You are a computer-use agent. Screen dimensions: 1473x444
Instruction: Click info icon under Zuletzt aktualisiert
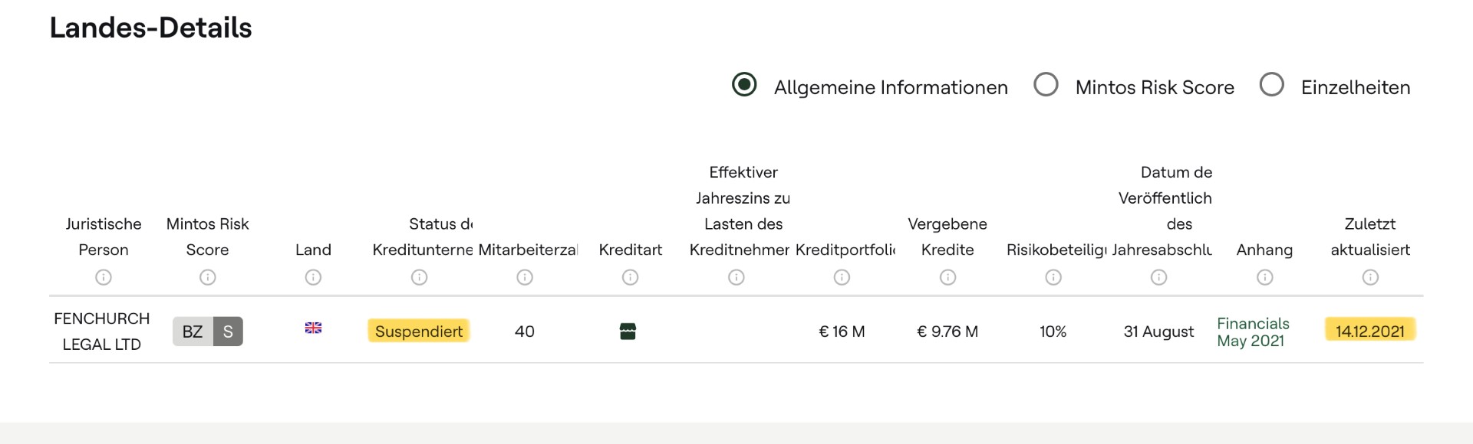tap(1370, 277)
